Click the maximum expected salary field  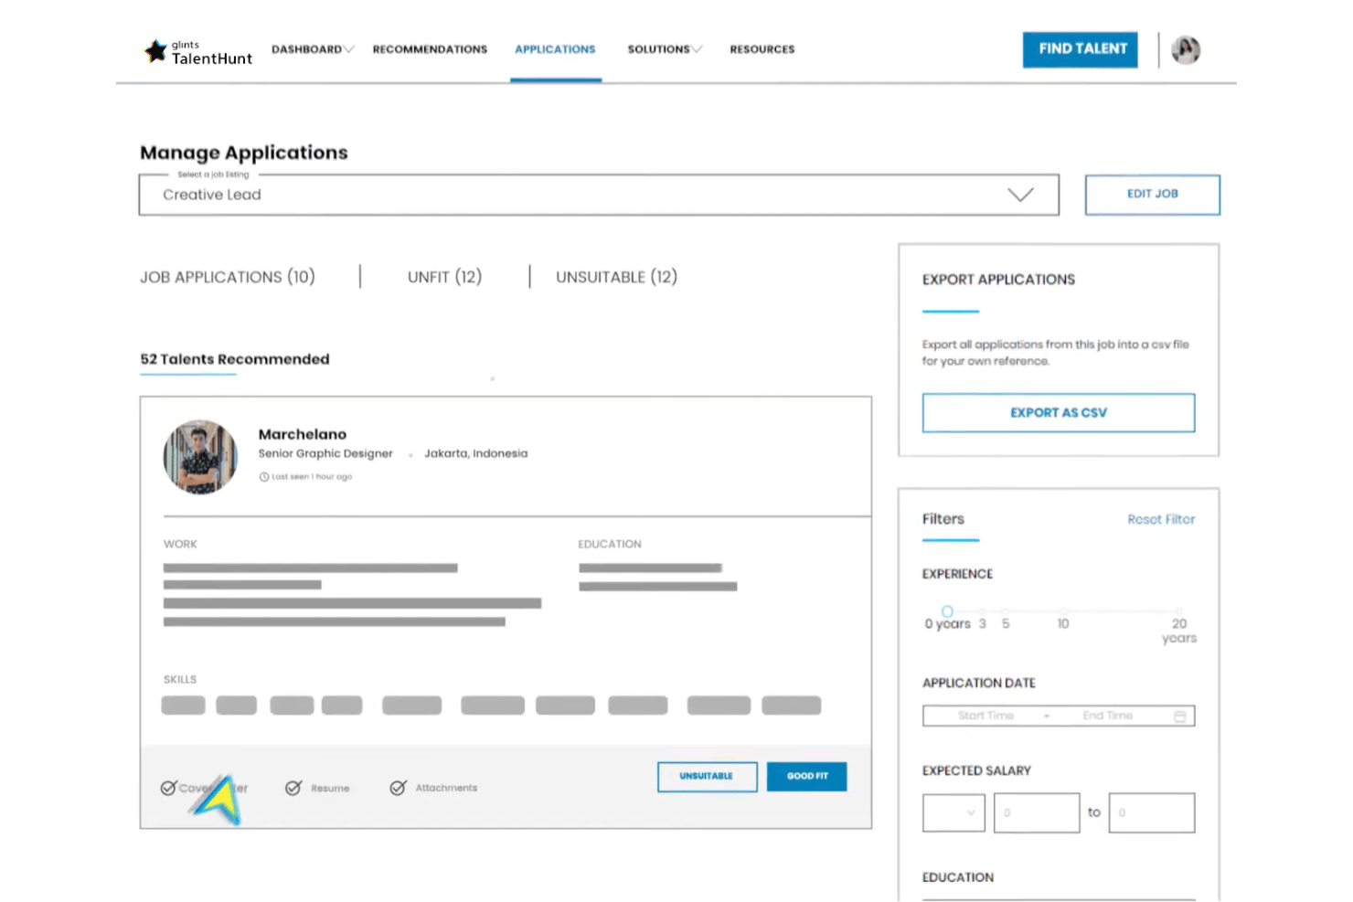[x=1152, y=812]
